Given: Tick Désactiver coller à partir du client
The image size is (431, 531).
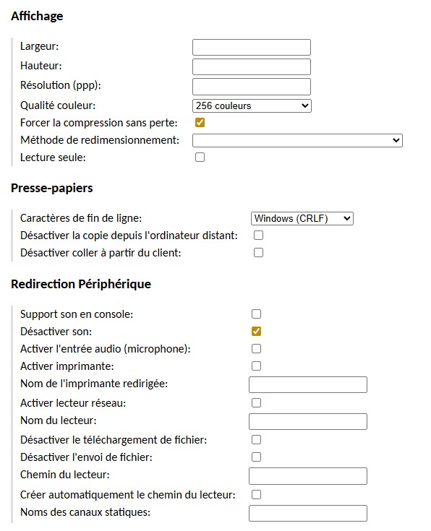Looking at the screenshot, I should pos(258,253).
